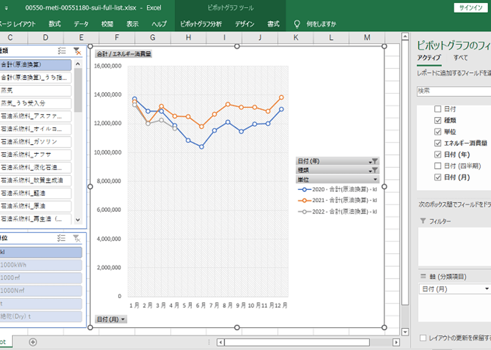Image resolution: width=491 pixels, height=350 pixels.
Task: Switch to すべて tab in field pane
Action: pyautogui.click(x=460, y=57)
